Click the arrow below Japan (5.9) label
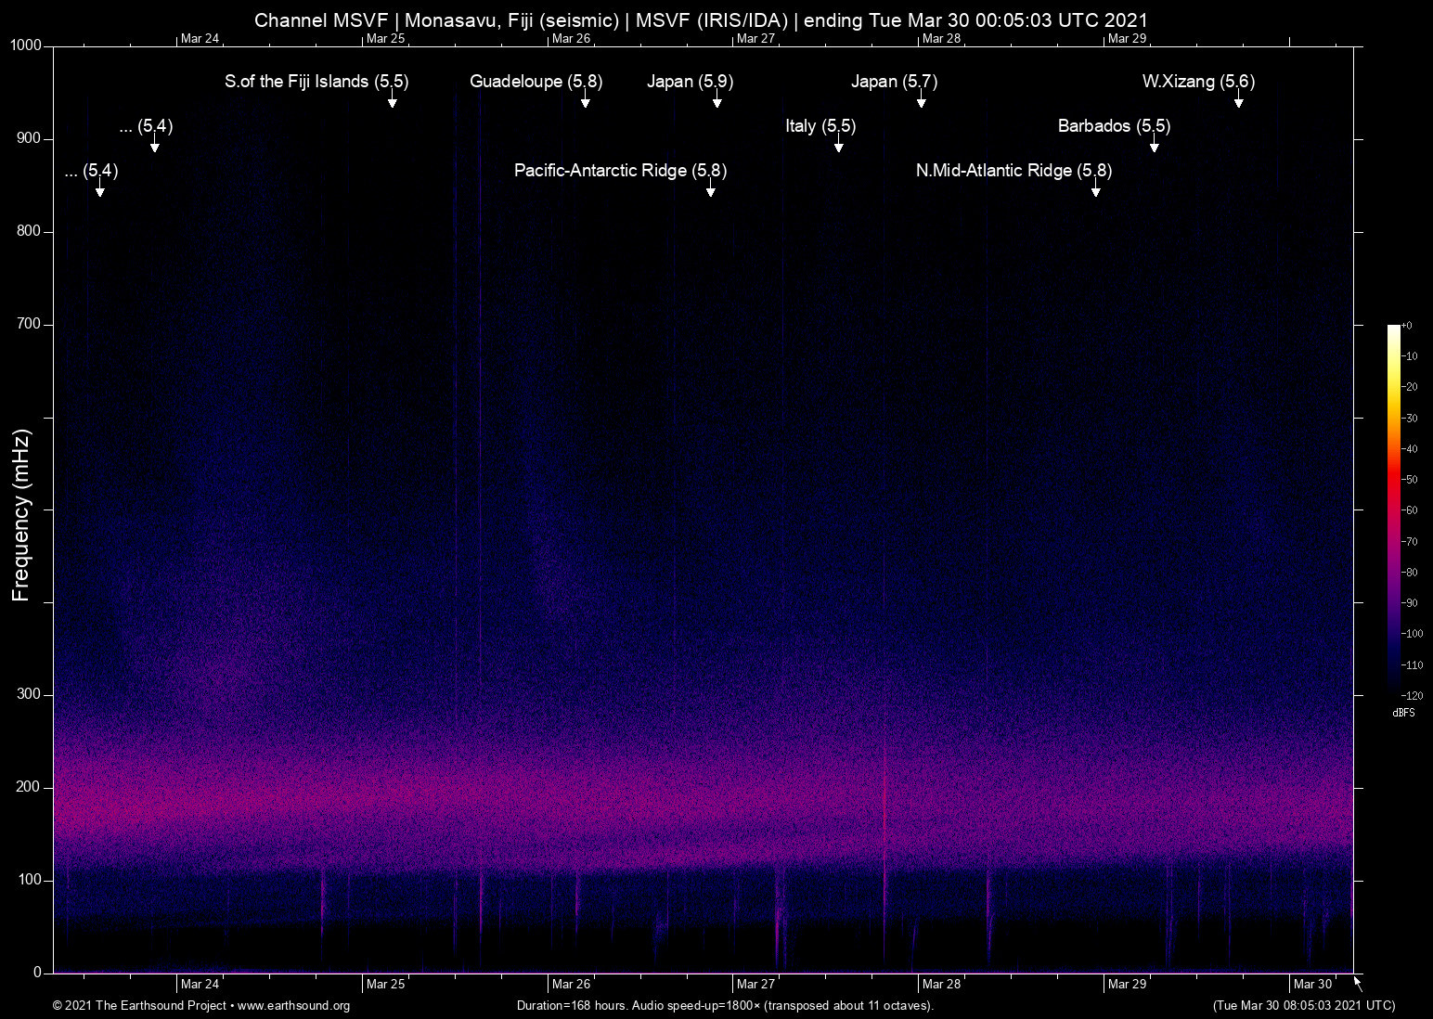This screenshot has width=1433, height=1019. click(717, 101)
